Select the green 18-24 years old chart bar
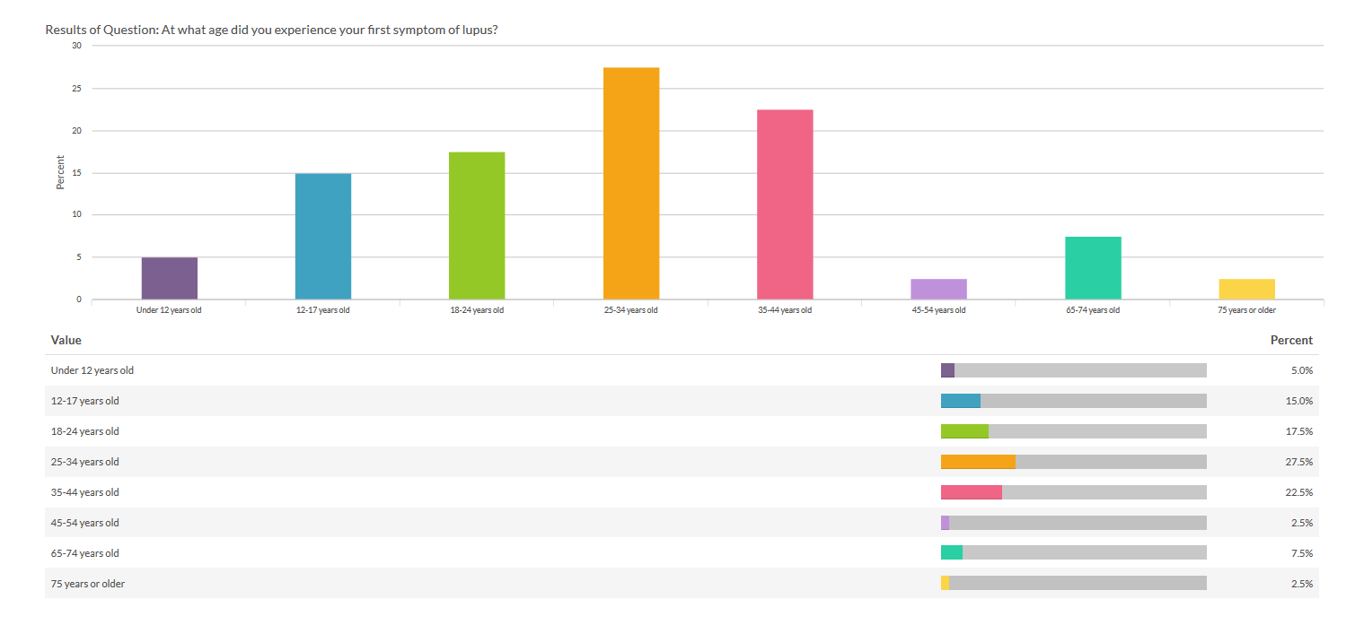 [x=477, y=225]
